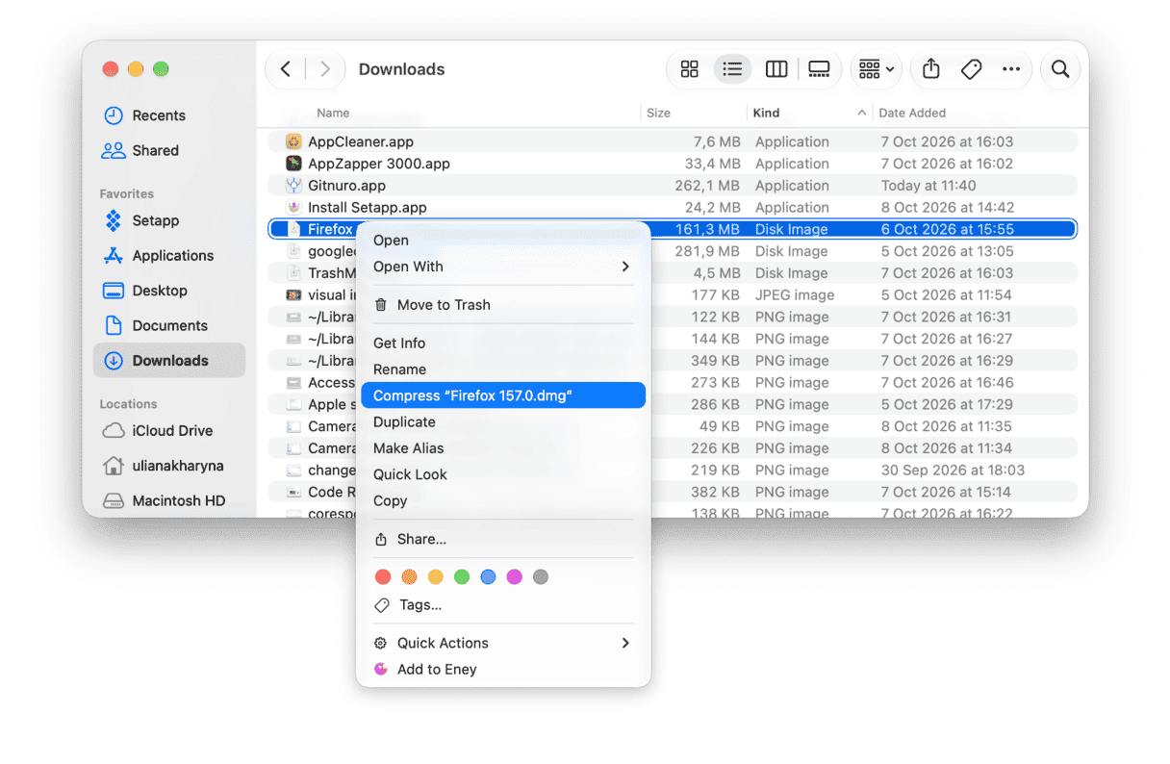
Task: Toggle sort order on Kind column
Action: [809, 113]
